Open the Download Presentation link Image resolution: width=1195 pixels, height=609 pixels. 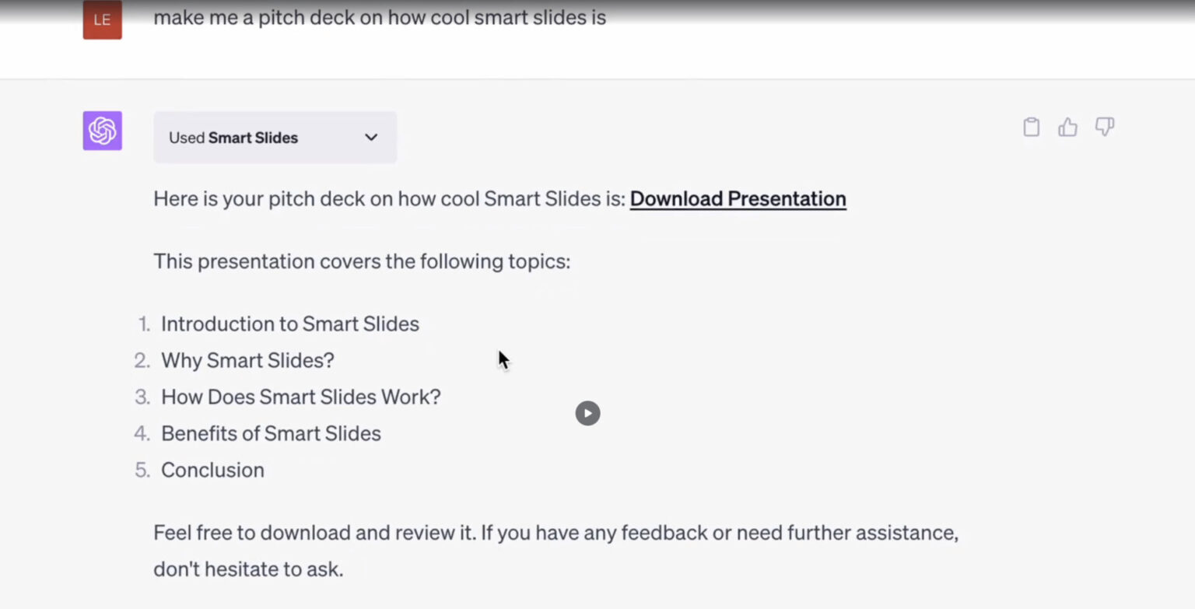(x=738, y=199)
